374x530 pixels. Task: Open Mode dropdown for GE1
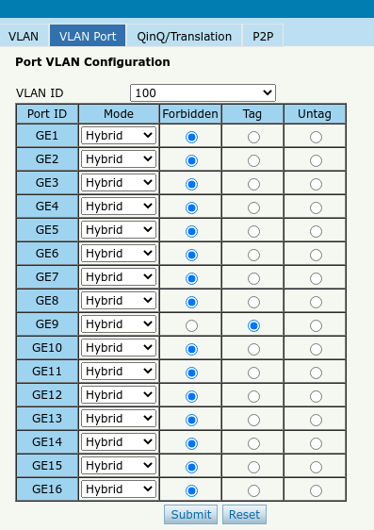click(119, 136)
